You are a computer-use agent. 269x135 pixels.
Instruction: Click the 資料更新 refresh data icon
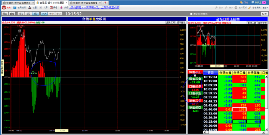(x=236, y=7)
